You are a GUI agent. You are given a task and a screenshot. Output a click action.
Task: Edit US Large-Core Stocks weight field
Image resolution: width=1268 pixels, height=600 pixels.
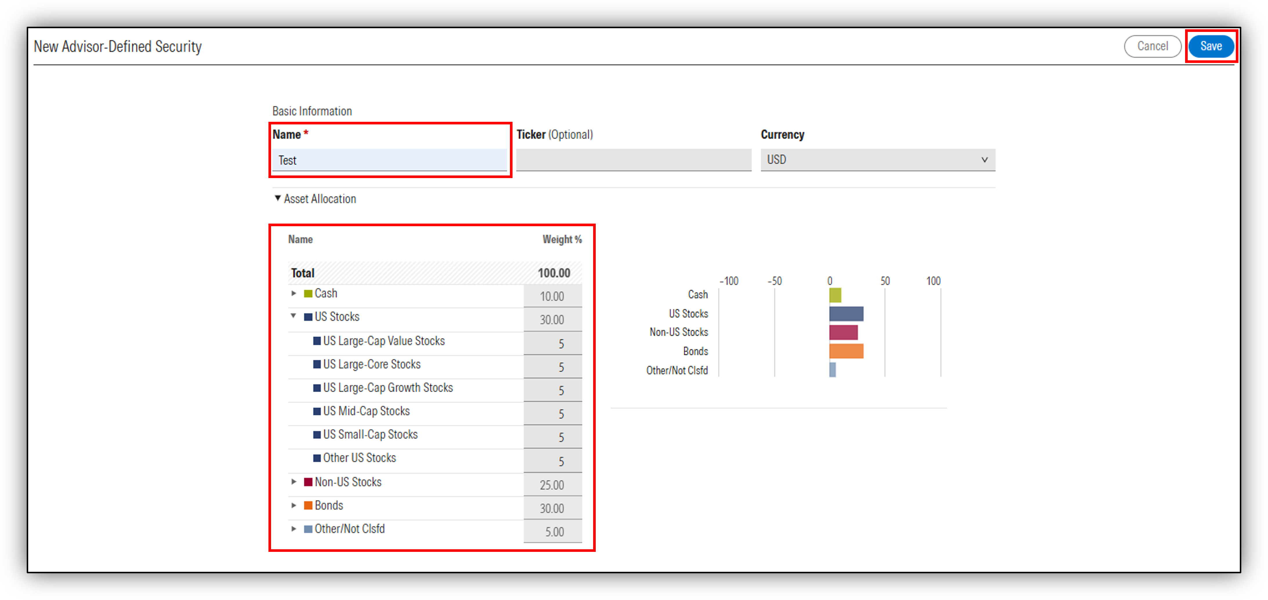tap(552, 367)
